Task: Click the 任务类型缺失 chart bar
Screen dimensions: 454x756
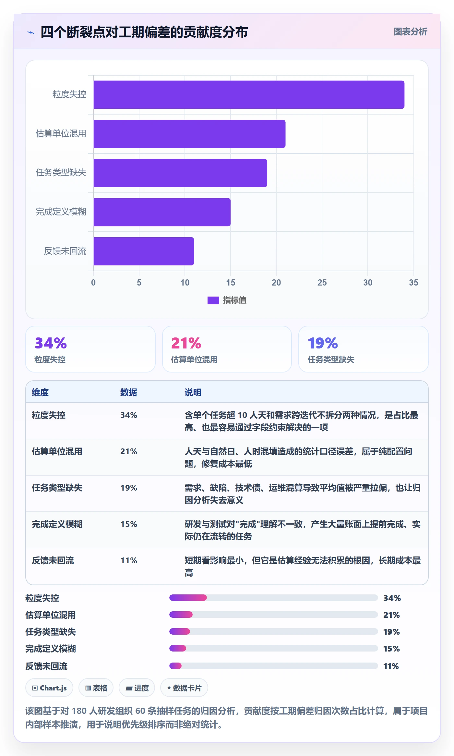Action: pyautogui.click(x=180, y=173)
